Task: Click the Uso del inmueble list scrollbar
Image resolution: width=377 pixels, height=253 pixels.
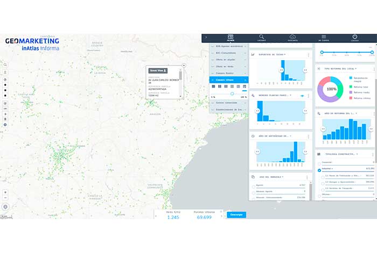Action: tap(311, 191)
